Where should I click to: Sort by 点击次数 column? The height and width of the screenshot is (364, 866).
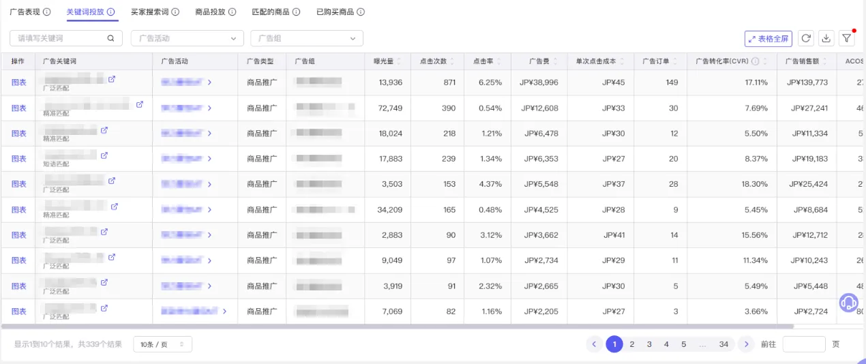(x=451, y=61)
